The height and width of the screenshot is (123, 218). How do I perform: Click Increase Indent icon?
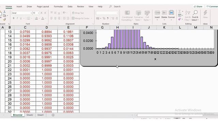pos(68,18)
